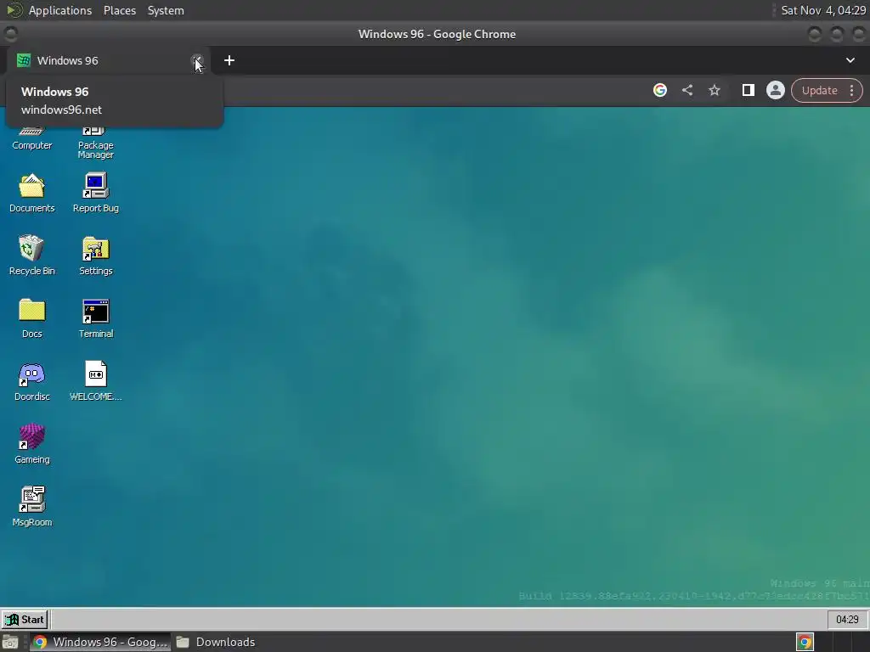Screen dimensions: 870x652
Task: Open the Places menu
Action: click(x=119, y=10)
